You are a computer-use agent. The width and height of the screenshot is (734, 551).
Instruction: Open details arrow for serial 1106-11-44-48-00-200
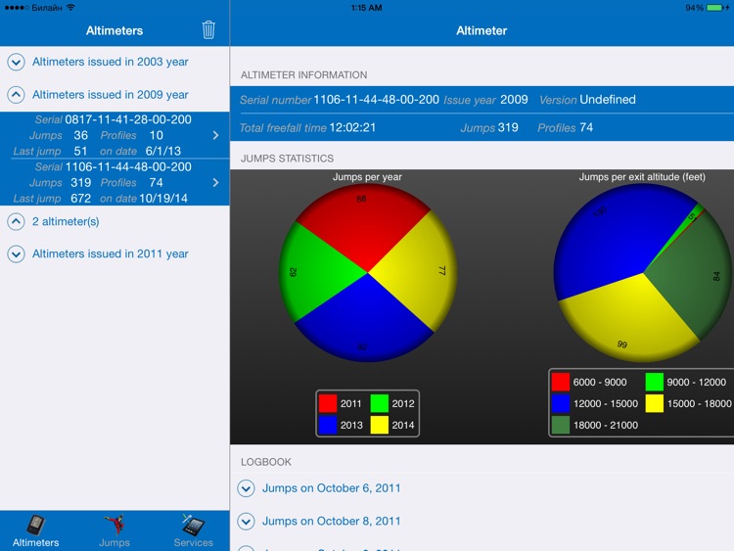click(215, 183)
